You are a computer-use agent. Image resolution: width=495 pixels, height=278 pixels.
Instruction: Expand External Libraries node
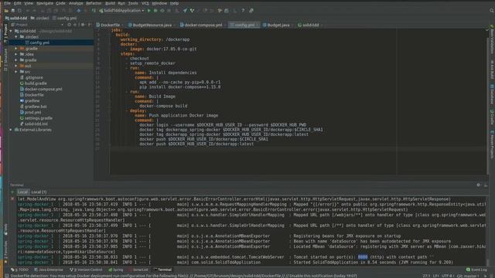11,130
